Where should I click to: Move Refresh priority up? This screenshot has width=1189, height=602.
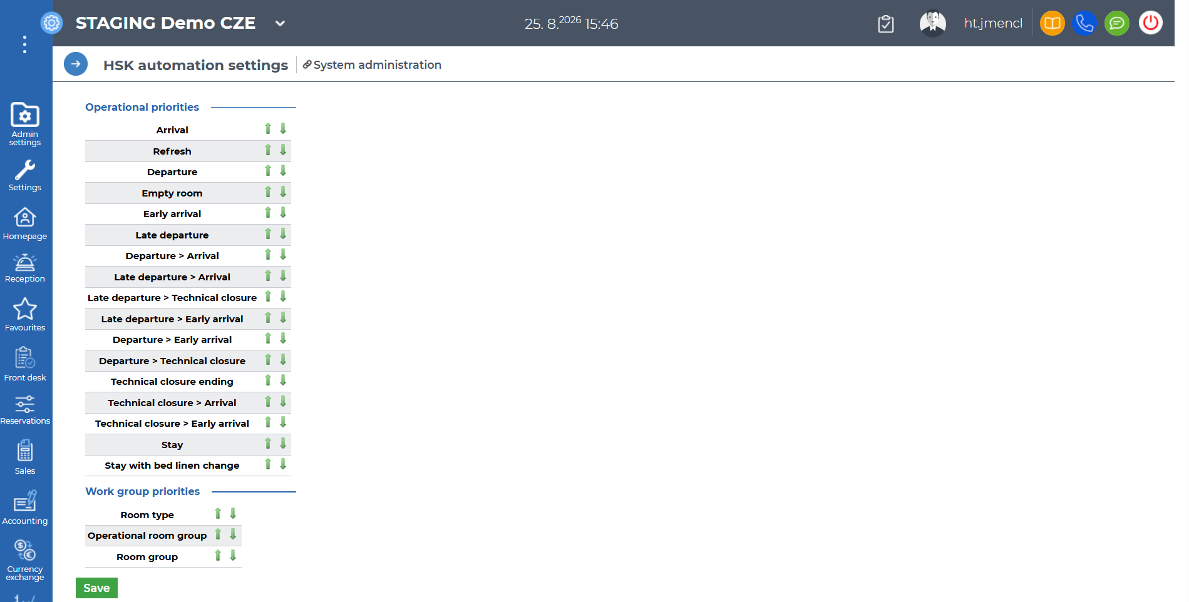268,150
